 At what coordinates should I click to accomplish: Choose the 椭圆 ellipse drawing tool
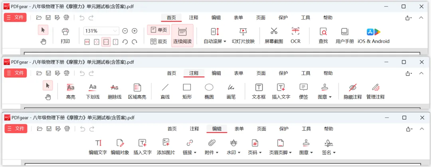(x=209, y=87)
